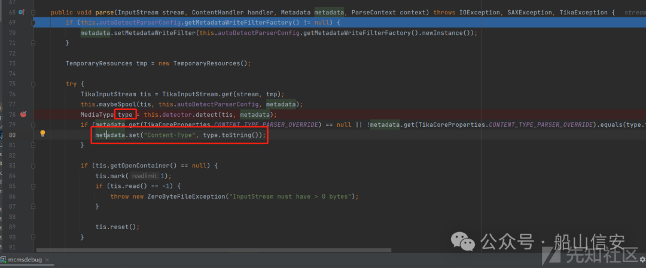
Task: Click the "Content-Type" string literal
Action: [x=169, y=135]
